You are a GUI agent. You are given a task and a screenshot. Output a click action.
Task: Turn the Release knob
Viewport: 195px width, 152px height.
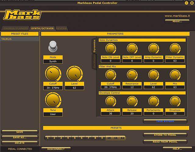tap(132, 101)
